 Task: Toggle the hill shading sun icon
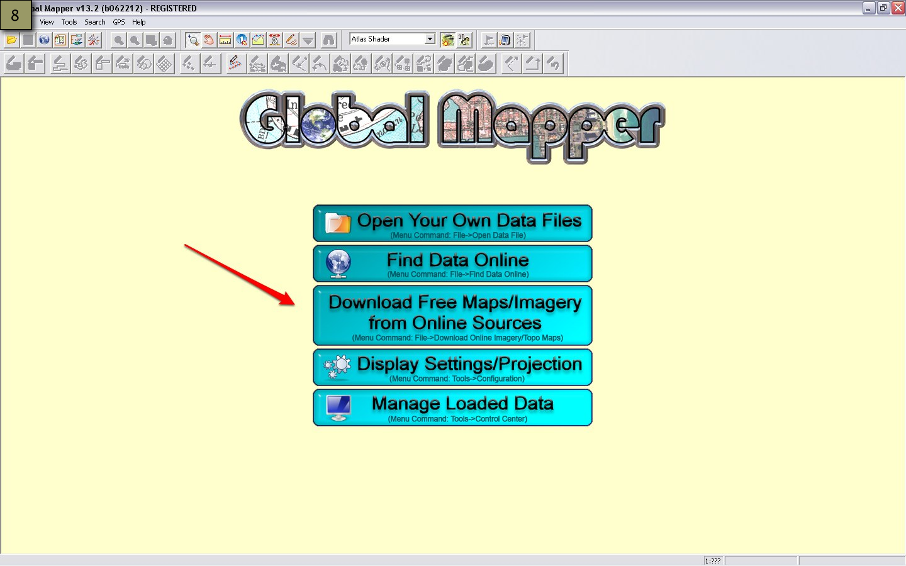click(447, 40)
